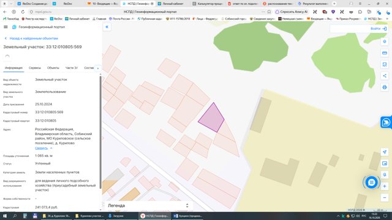Viewport: 392px width, 220px height.
Task: Click the info panel vertical scrollbar
Action: pyautogui.click(x=100, y=132)
